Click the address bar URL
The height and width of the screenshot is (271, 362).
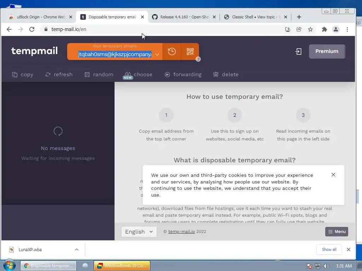coord(69,29)
